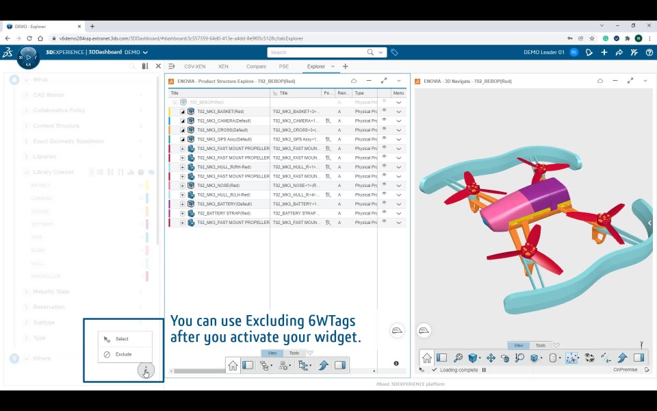This screenshot has height=411, width=657.
Task: Click the info icon in Product Structure widget
Action: tap(396, 363)
